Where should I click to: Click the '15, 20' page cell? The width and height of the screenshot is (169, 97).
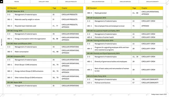point(136,57)
